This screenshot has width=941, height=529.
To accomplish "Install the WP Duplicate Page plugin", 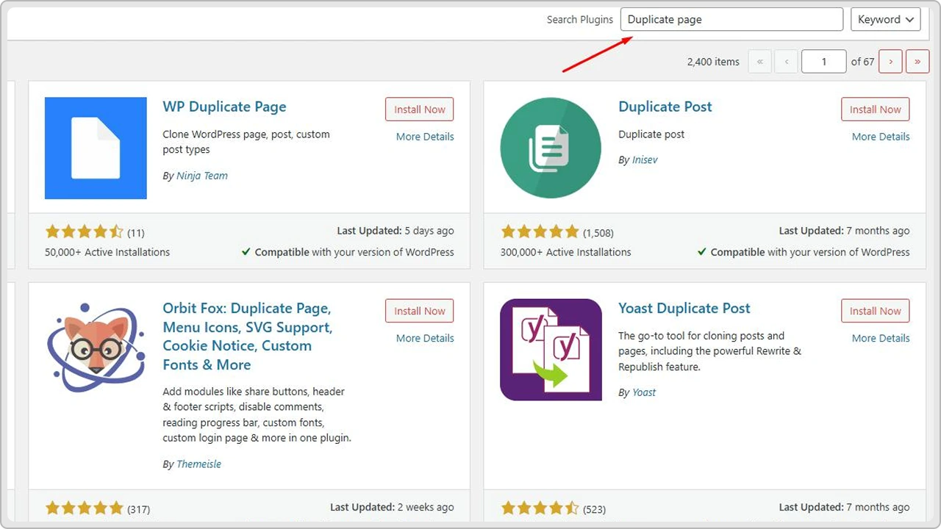I will click(419, 109).
